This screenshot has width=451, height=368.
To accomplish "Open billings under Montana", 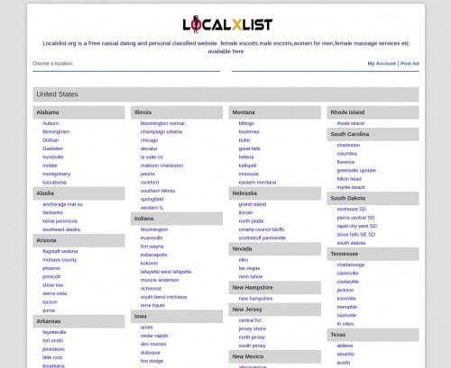I will (x=246, y=123).
